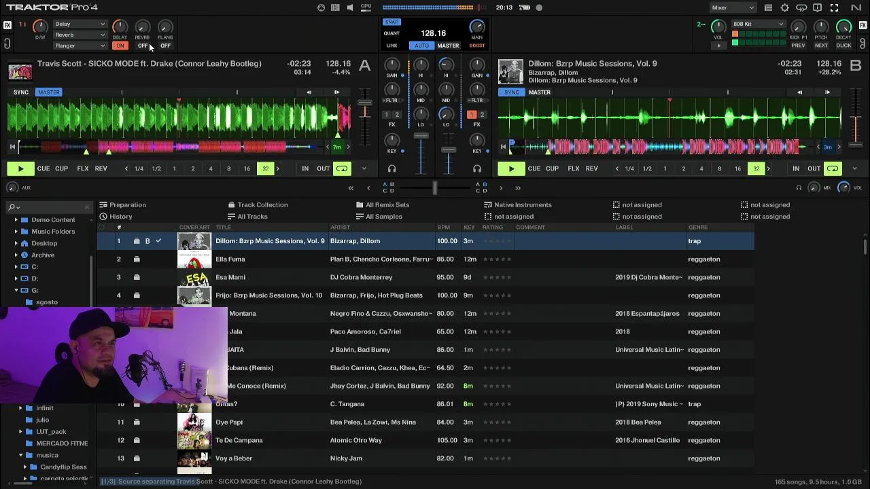Click crossfader fast-left double arrow
The image size is (870, 489).
coord(351,188)
